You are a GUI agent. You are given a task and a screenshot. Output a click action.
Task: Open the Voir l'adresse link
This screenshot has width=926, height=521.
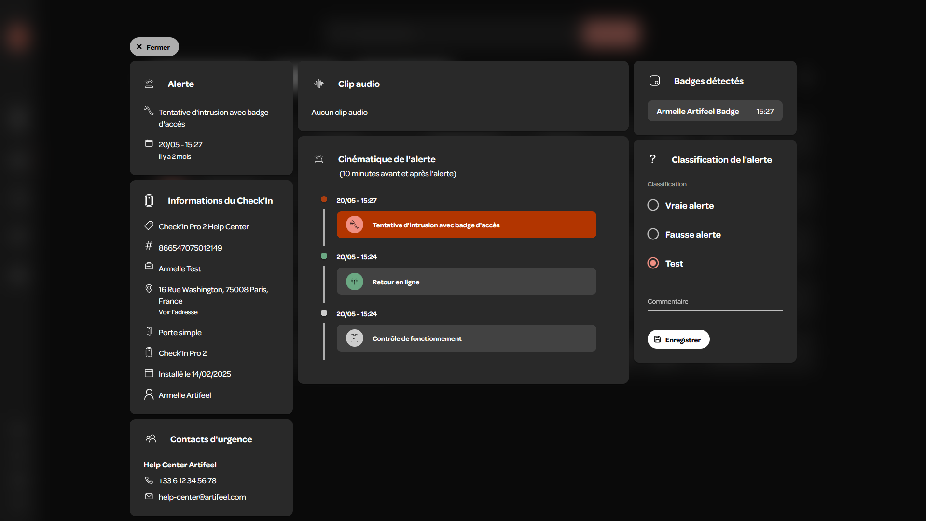coord(178,312)
